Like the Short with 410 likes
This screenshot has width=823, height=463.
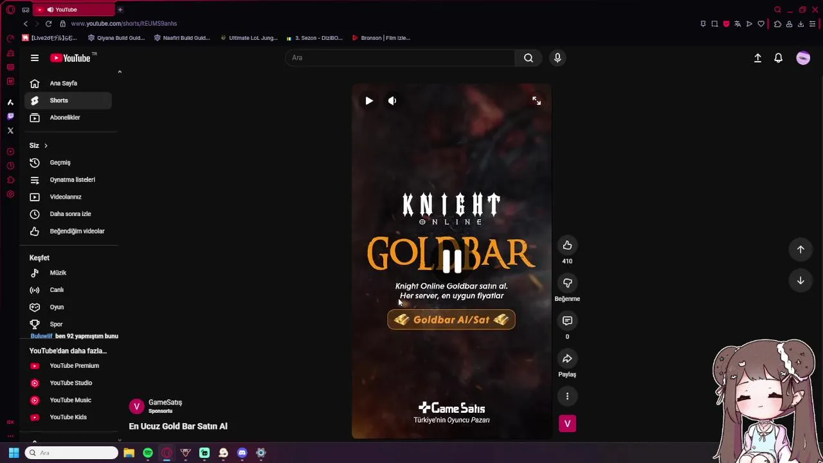(x=567, y=245)
